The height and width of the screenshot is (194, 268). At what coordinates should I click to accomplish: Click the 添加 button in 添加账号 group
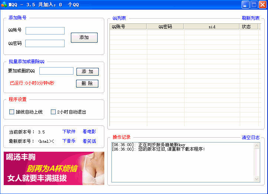click(84, 37)
